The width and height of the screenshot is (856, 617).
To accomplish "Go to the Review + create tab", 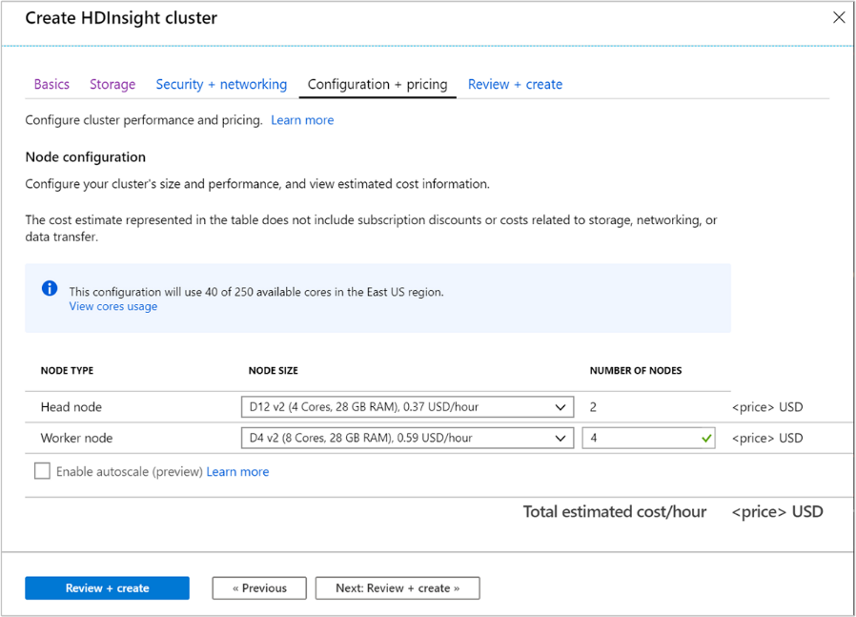I will (515, 84).
